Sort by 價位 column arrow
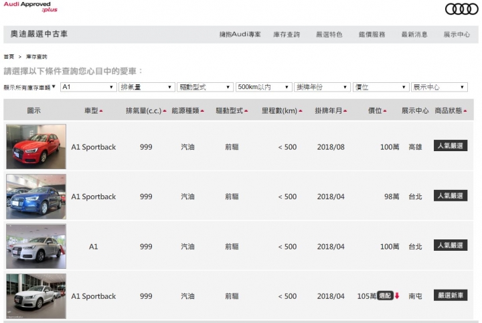 click(385, 111)
